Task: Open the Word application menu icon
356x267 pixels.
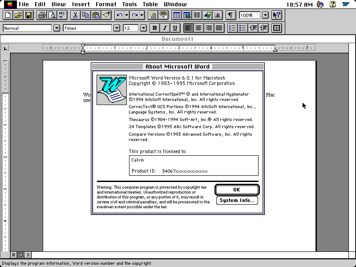Action: tap(346, 4)
